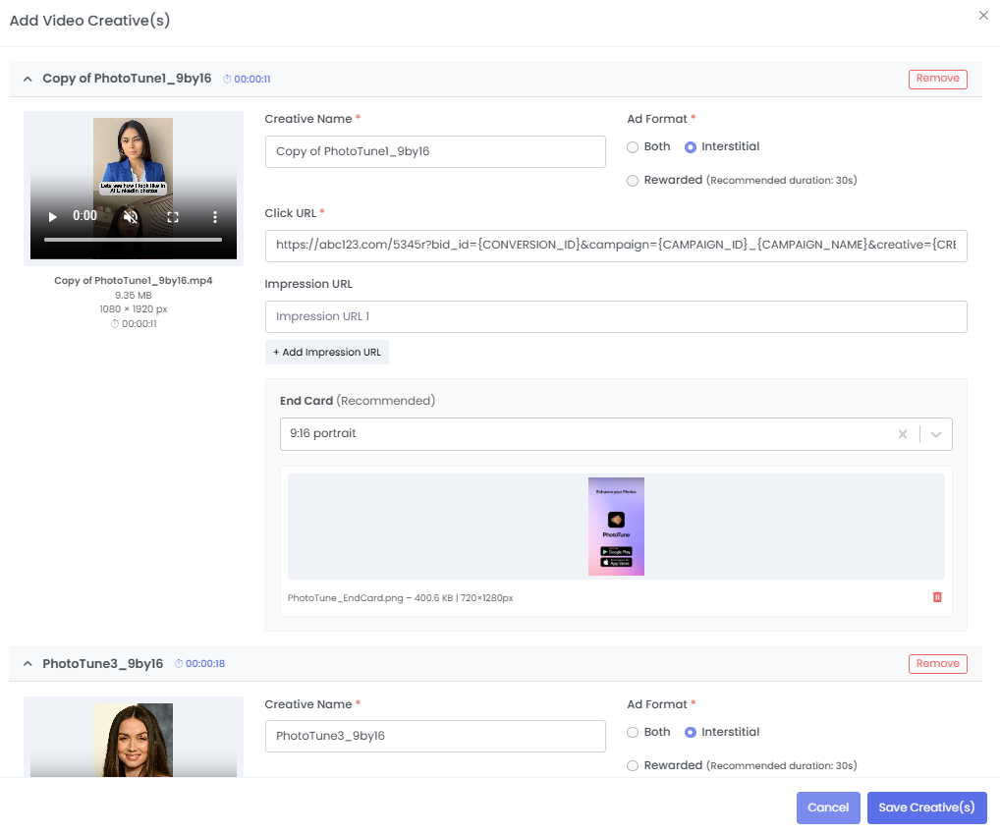Viewport: 1000px width, 835px height.
Task: Unmute the video preview audio
Action: coord(130,216)
